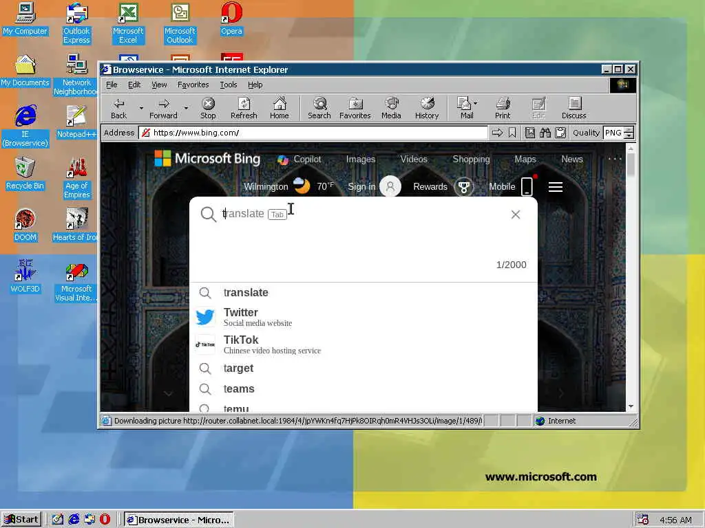Screen dimensions: 705x528
Task: Reload page with Refresh button
Action: click(244, 108)
